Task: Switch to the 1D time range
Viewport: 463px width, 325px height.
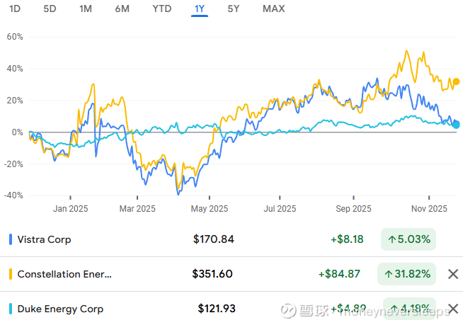Action: pyautogui.click(x=15, y=9)
